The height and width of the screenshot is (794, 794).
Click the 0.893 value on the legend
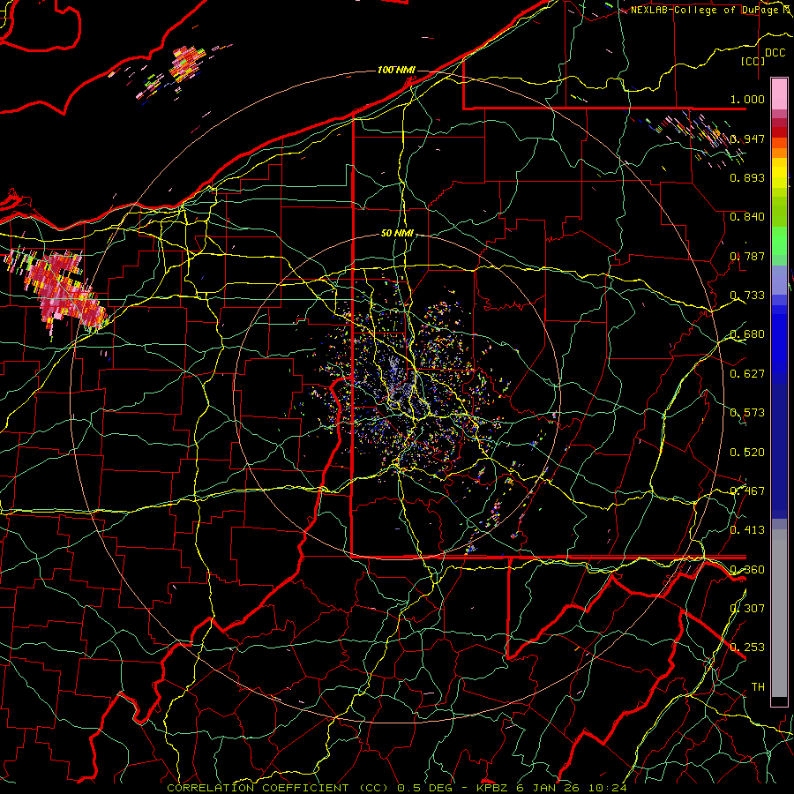(x=747, y=177)
